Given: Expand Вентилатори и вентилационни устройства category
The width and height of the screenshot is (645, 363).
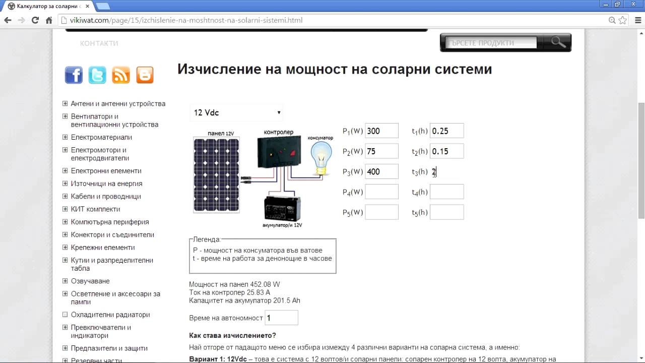Looking at the screenshot, I should [x=65, y=116].
